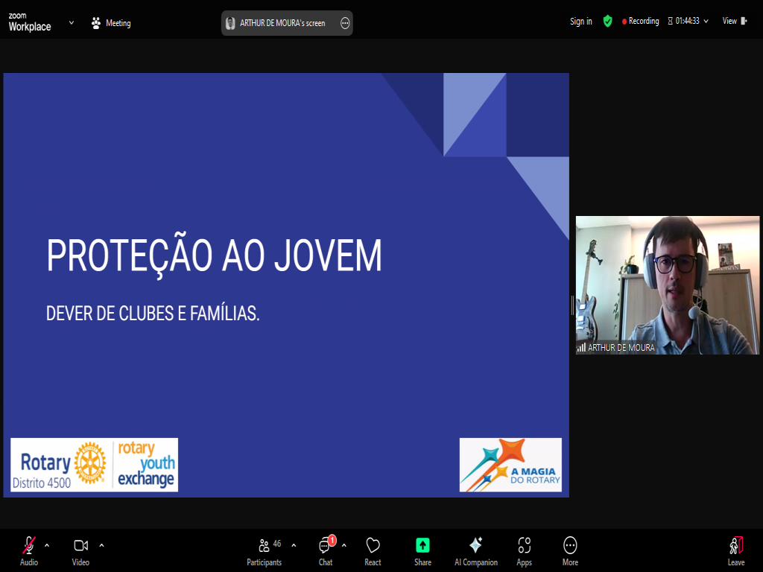The height and width of the screenshot is (572, 763).
Task: Open the Participants panel
Action: point(265,545)
